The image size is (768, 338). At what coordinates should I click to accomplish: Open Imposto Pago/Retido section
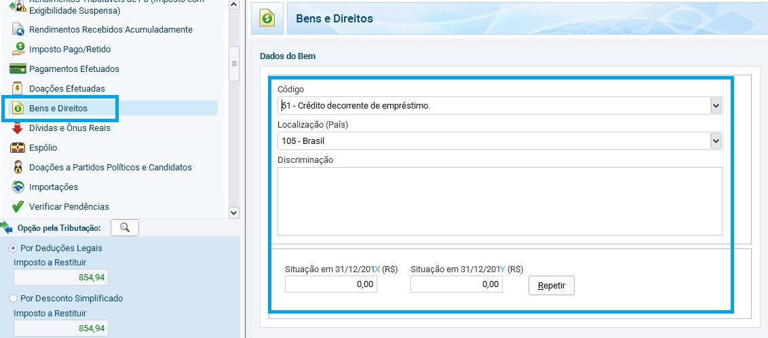click(70, 49)
